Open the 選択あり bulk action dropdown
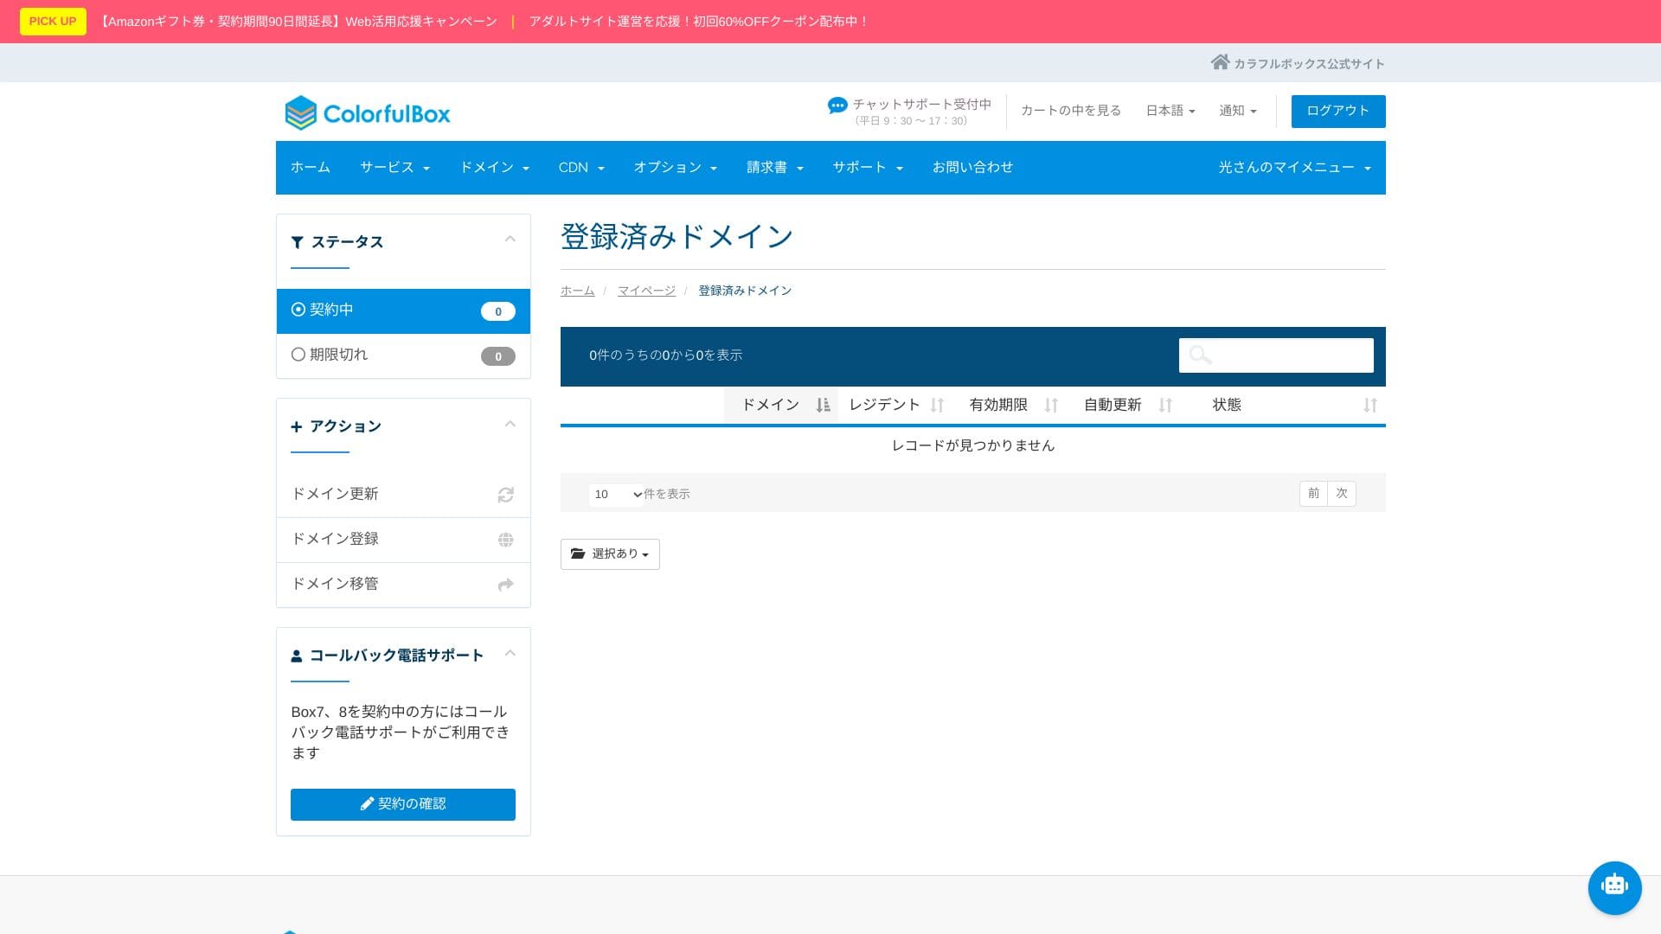The image size is (1661, 934). pos(610,554)
